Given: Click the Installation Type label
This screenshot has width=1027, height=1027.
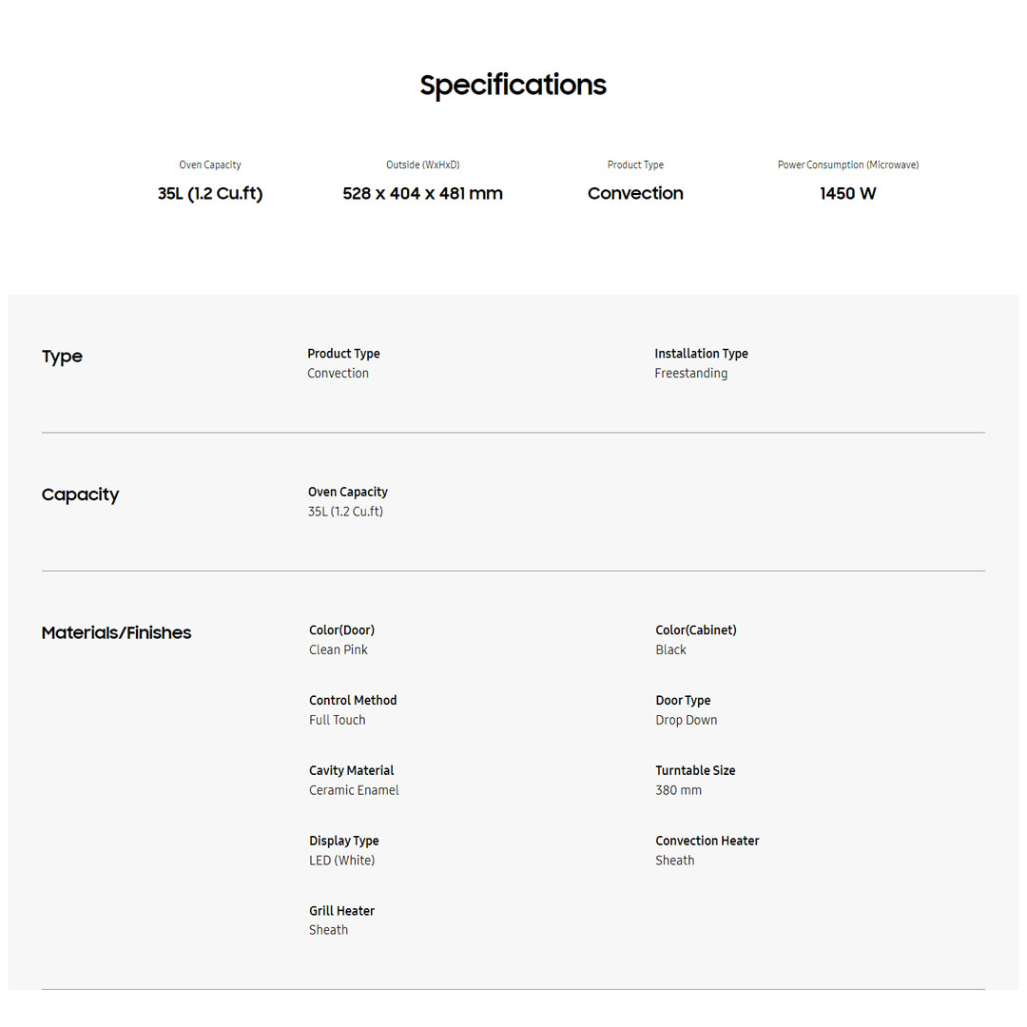Looking at the screenshot, I should (701, 354).
